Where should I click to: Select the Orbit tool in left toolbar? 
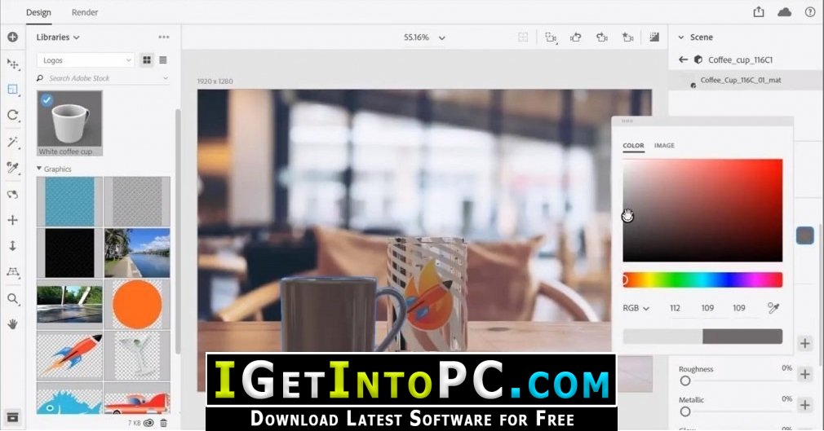tap(12, 115)
